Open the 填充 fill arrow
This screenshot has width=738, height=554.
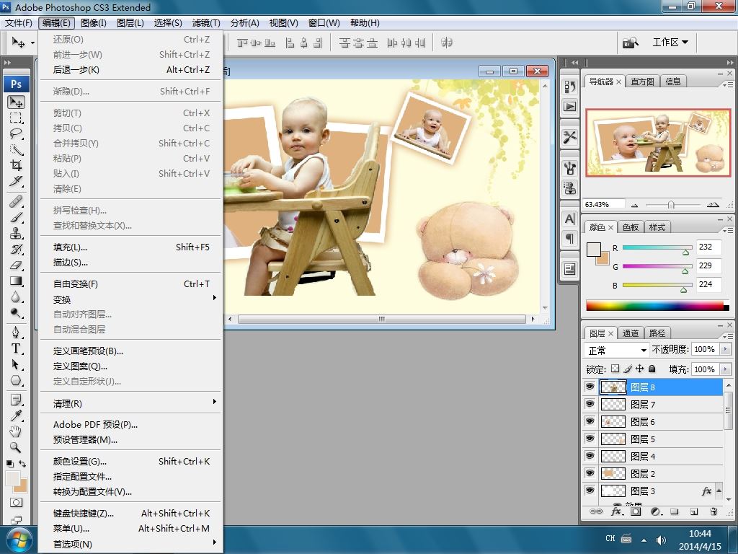tap(725, 369)
